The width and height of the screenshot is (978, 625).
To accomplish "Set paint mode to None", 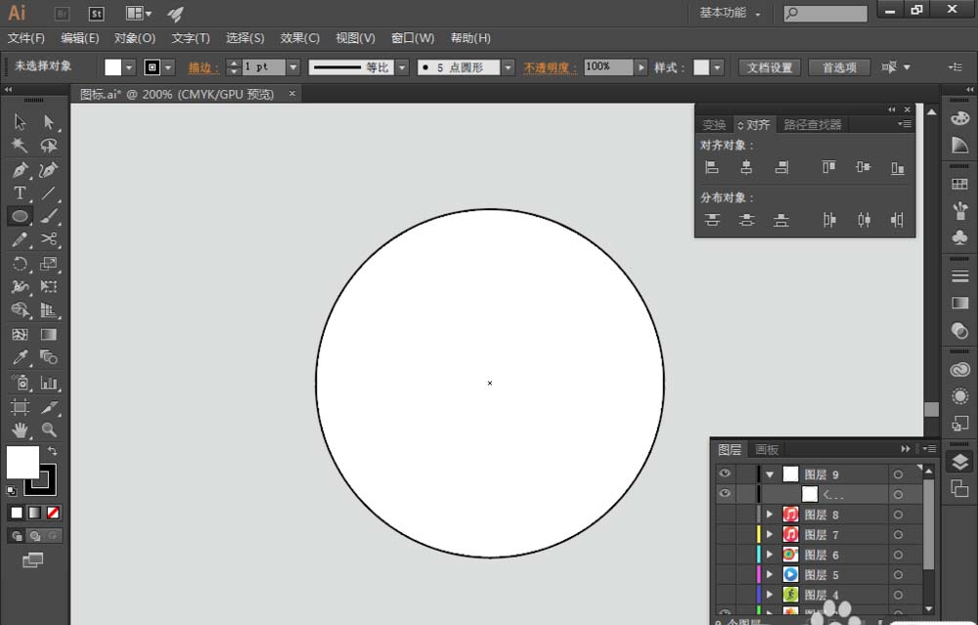I will pyautogui.click(x=53, y=513).
